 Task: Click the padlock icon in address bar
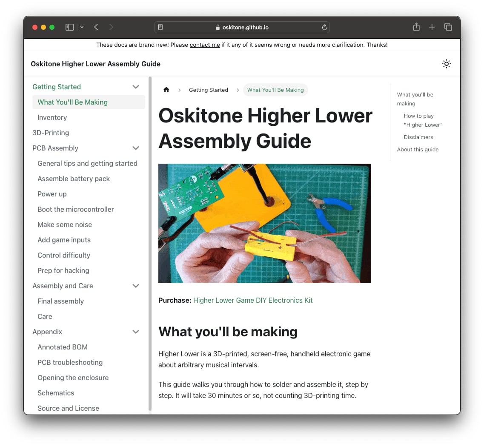218,28
